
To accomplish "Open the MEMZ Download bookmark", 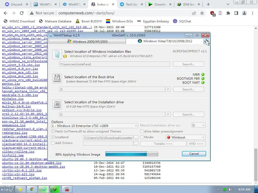I will (x=19, y=21).
